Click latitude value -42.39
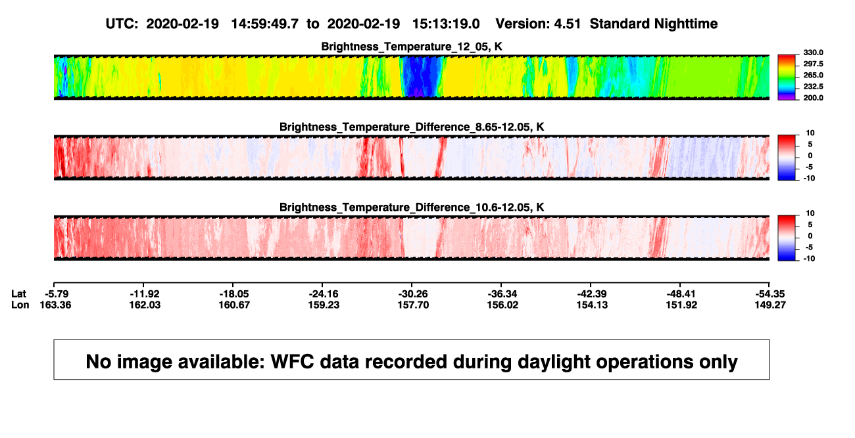This screenshot has width=855, height=438. pos(592,293)
